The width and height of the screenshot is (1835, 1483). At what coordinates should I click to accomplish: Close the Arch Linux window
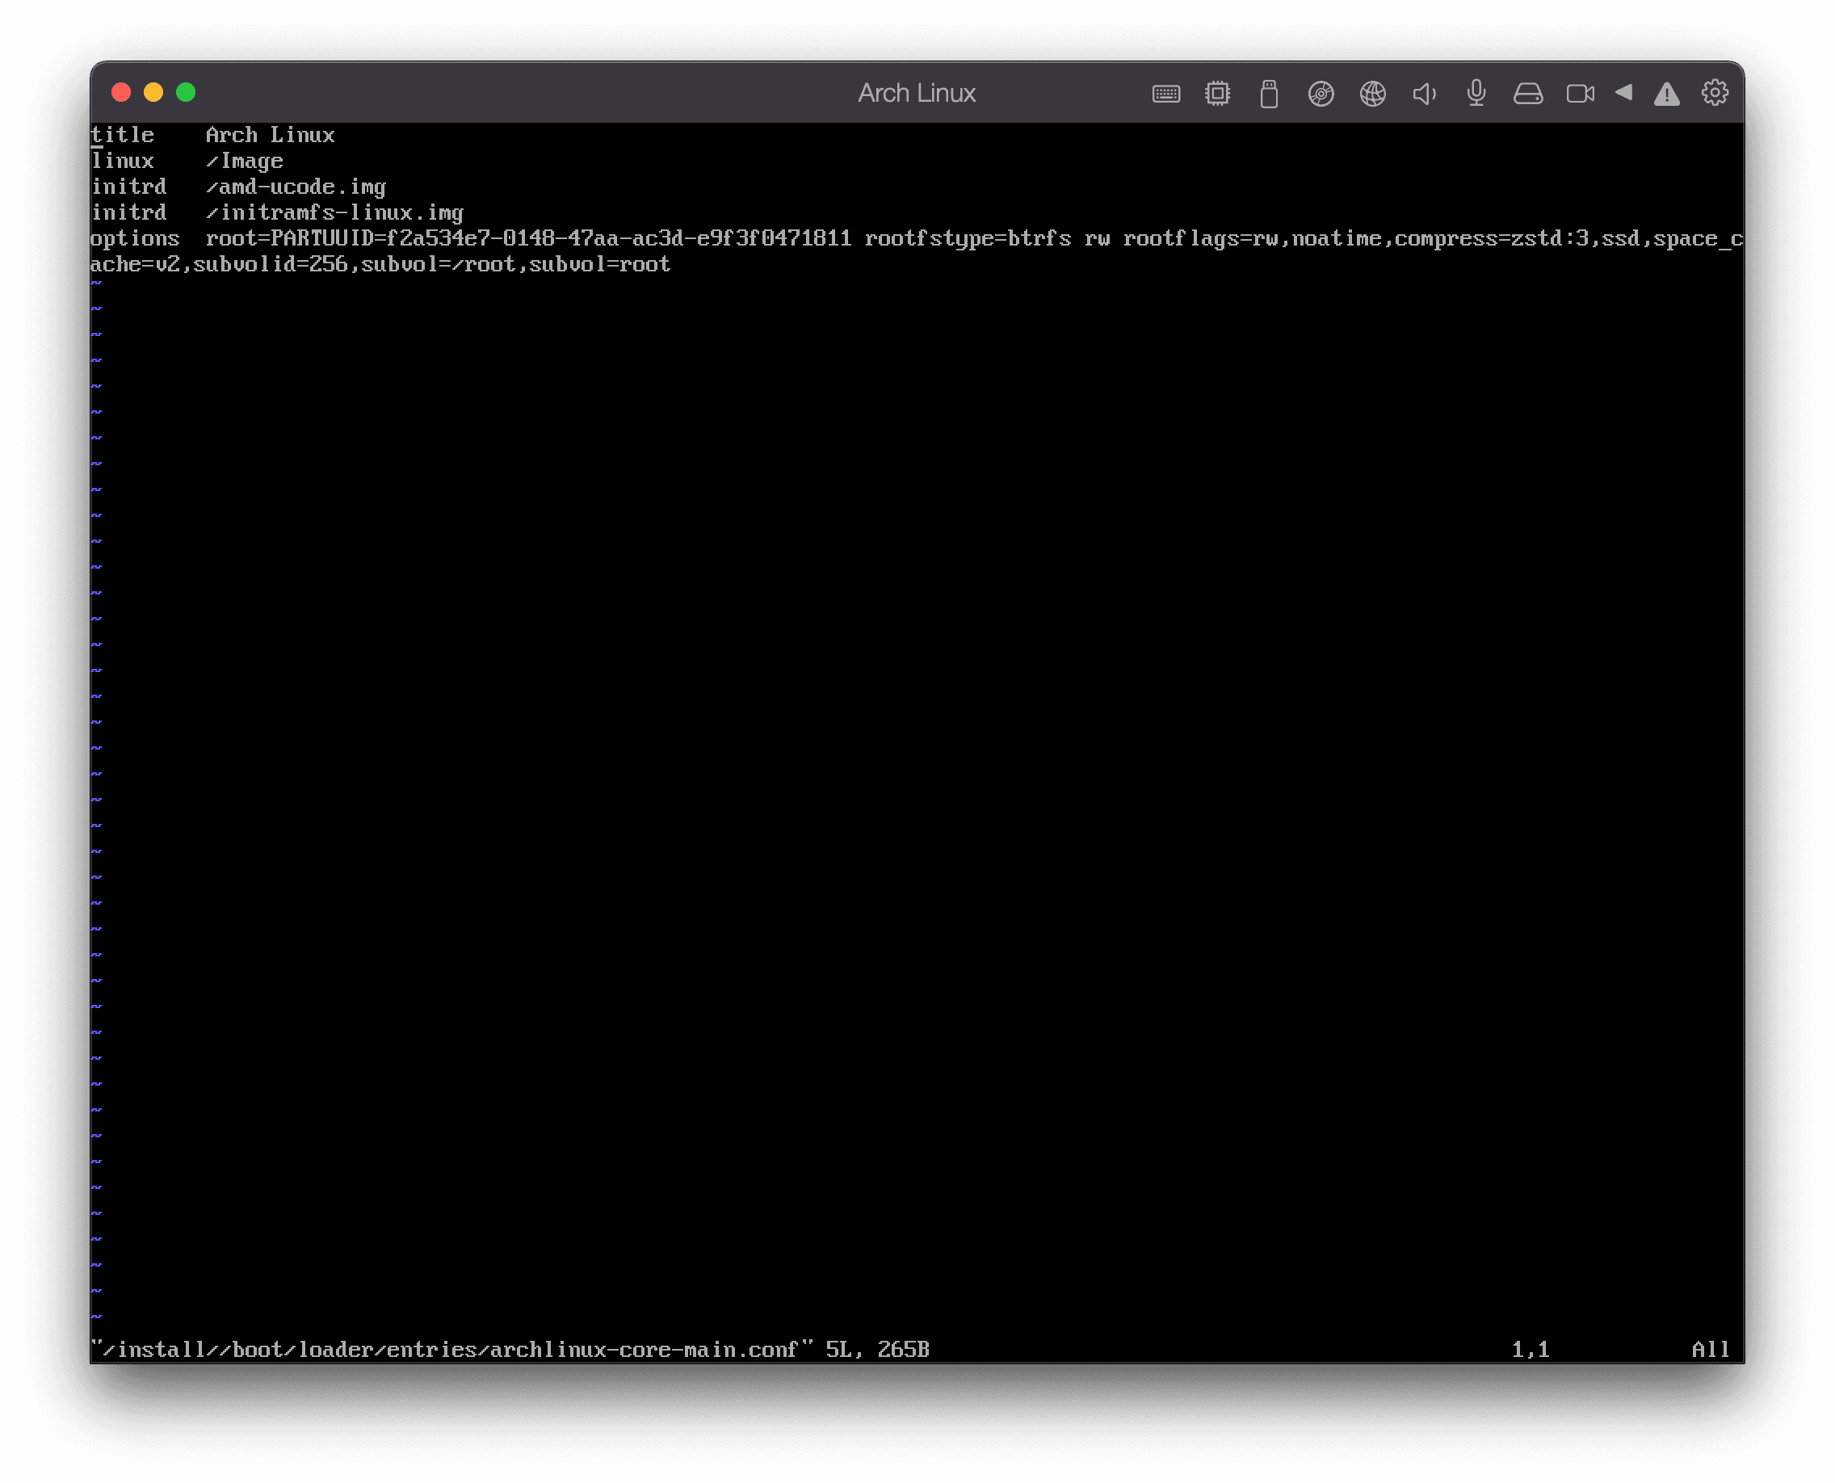tap(121, 92)
